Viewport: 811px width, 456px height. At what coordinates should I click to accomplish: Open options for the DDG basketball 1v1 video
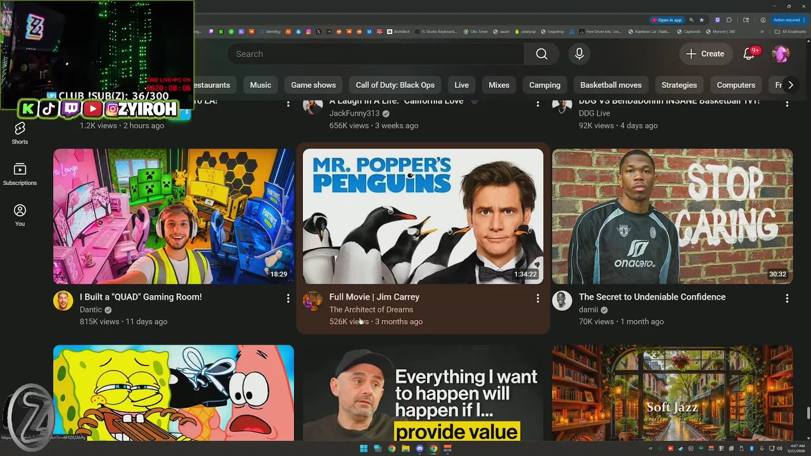tap(787, 103)
